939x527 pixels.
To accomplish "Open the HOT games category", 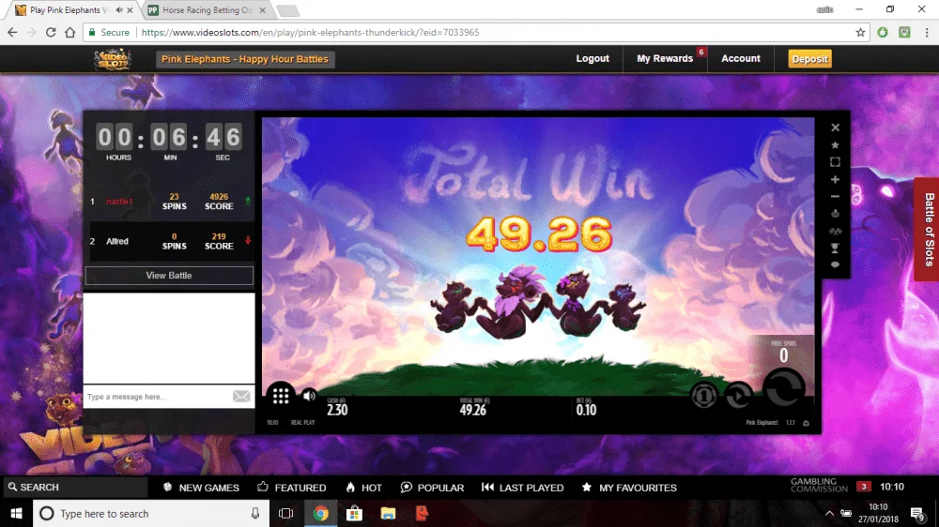I will (x=363, y=488).
